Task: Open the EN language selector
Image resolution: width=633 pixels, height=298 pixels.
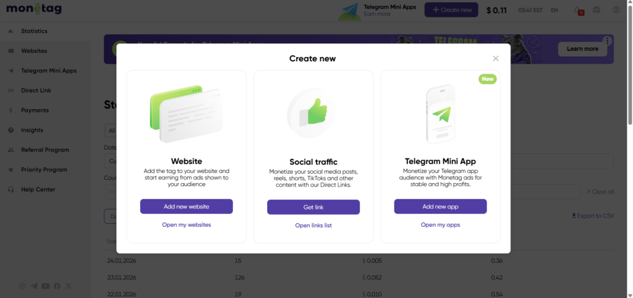Action: tap(554, 10)
